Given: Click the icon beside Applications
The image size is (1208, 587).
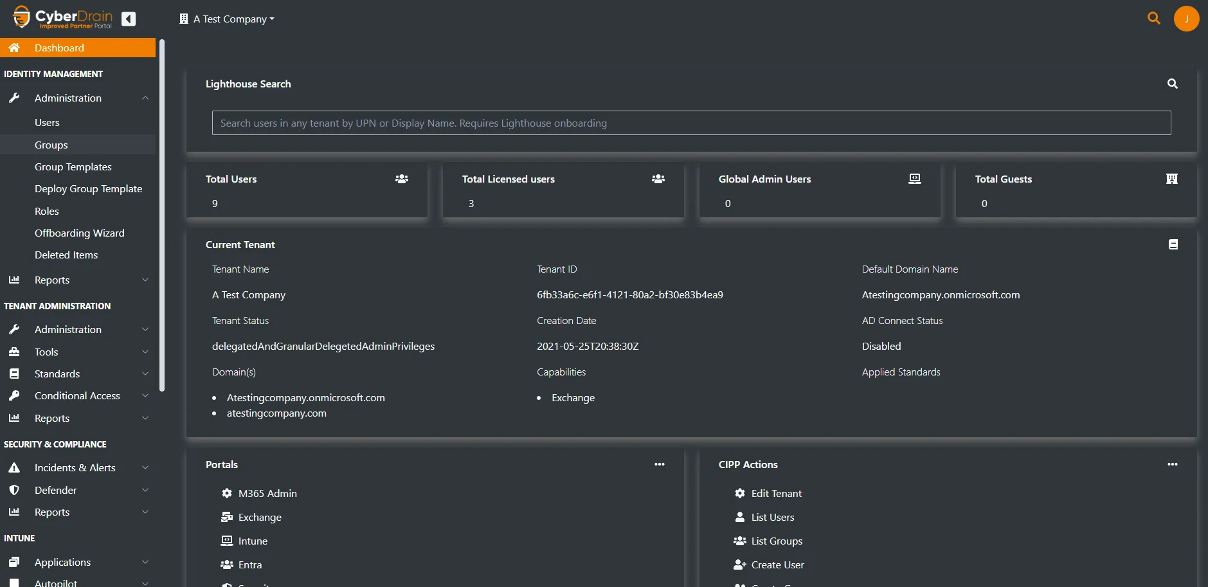Looking at the screenshot, I should point(14,562).
